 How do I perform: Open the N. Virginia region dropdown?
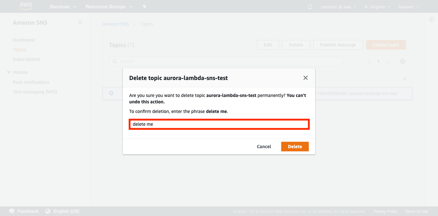coord(377,7)
